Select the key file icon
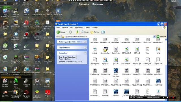 click(148, 49)
